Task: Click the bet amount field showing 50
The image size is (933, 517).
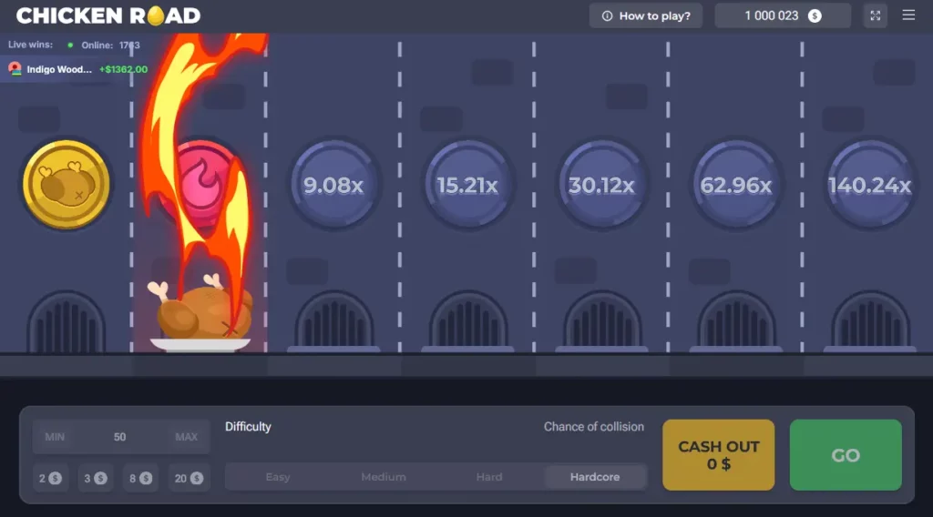Action: (x=120, y=437)
